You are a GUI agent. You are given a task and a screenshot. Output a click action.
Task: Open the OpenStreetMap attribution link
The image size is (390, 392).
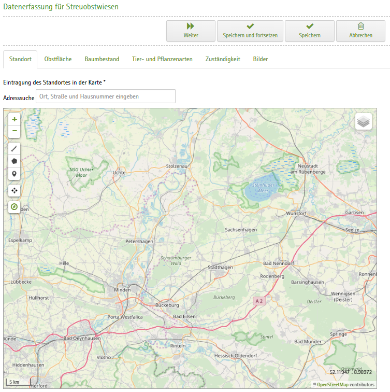333,385
